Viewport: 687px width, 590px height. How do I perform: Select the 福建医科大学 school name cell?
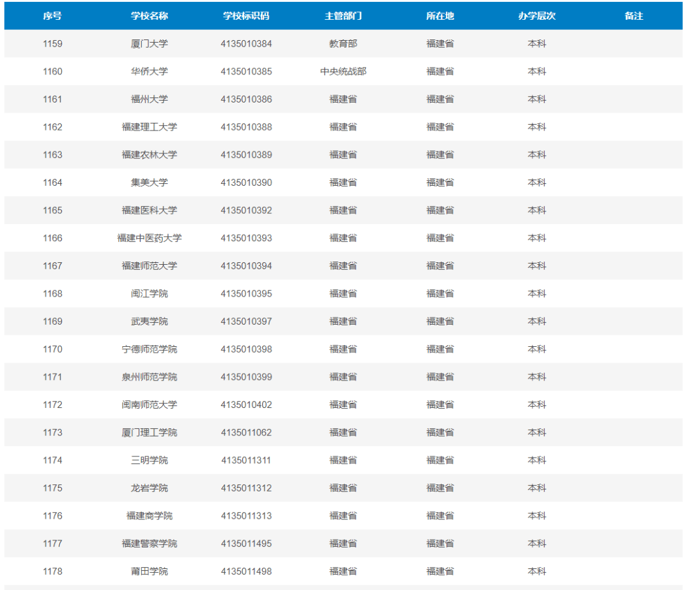(x=149, y=211)
